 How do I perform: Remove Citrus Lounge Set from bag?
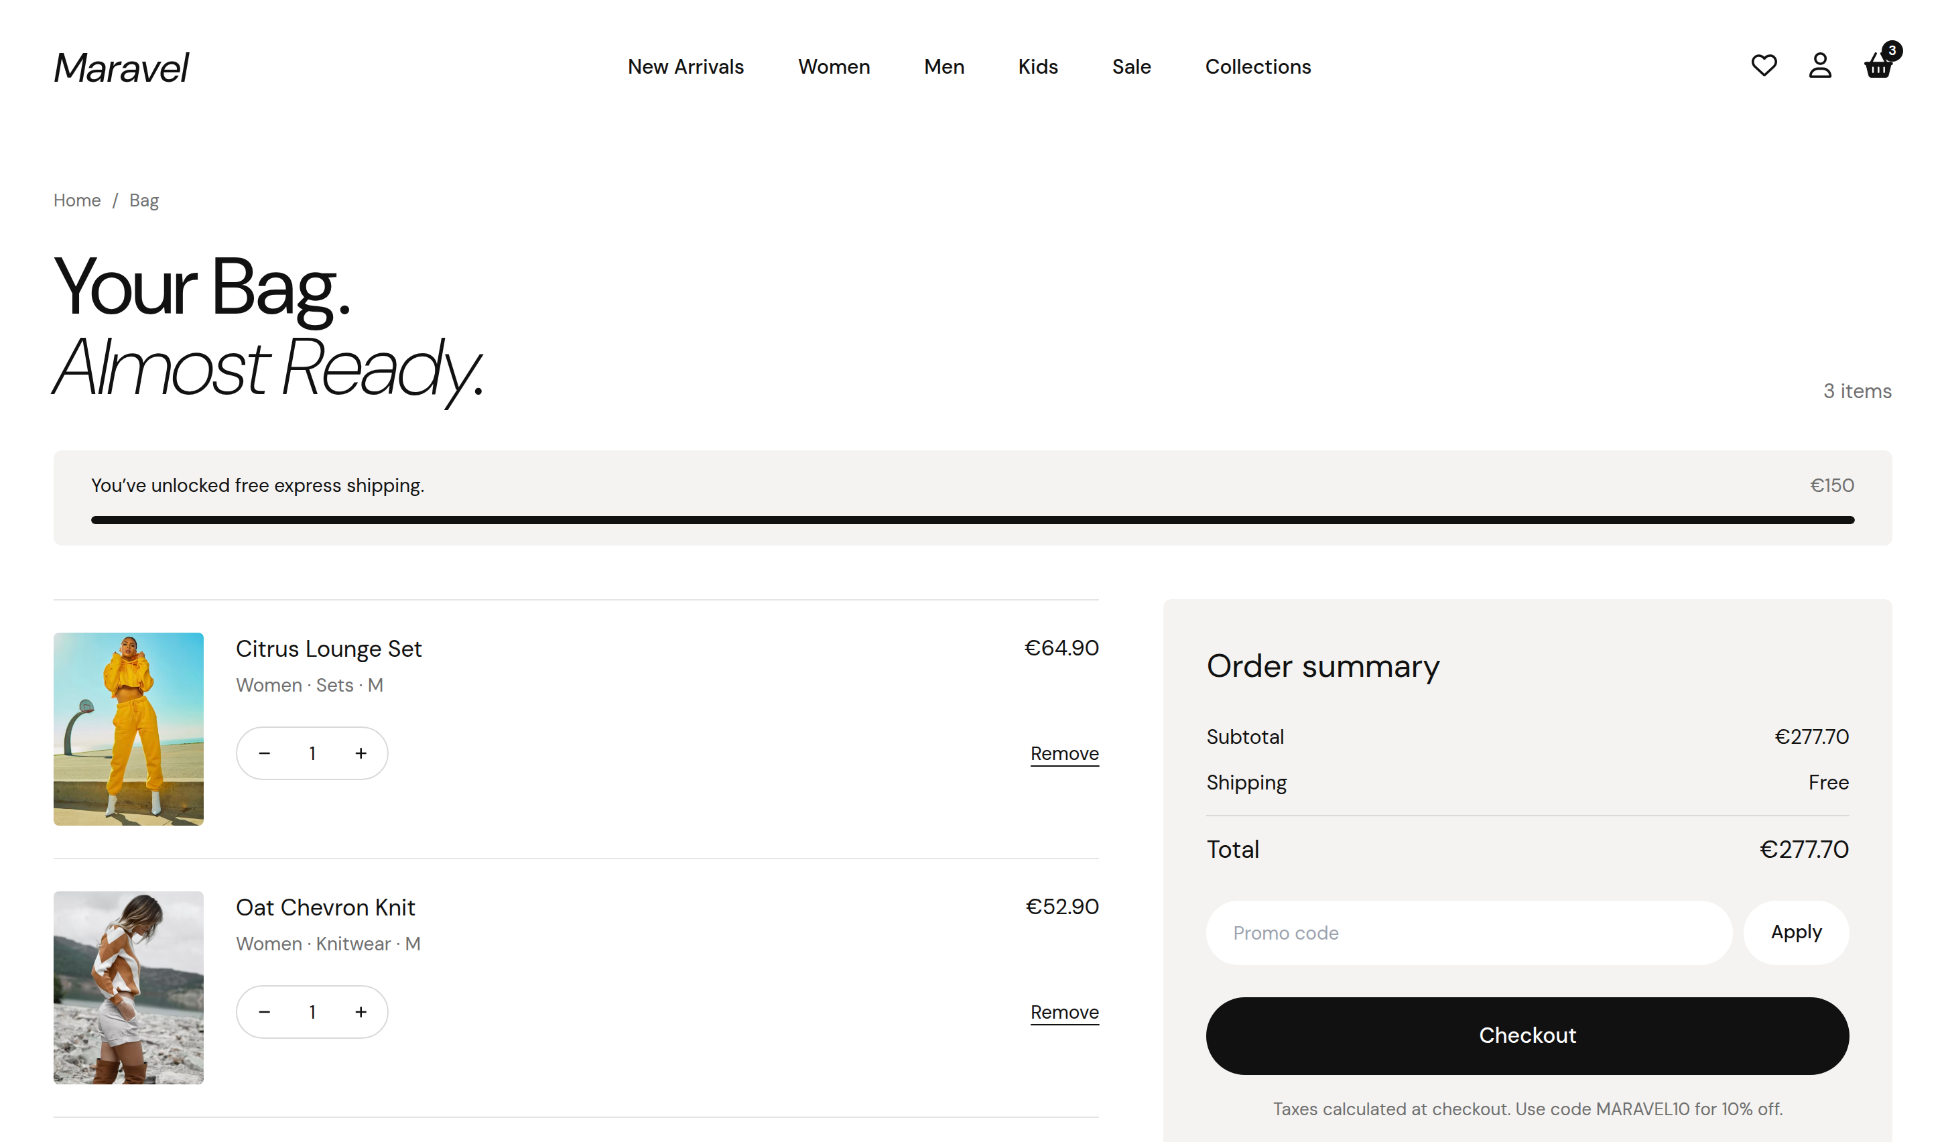click(1064, 753)
